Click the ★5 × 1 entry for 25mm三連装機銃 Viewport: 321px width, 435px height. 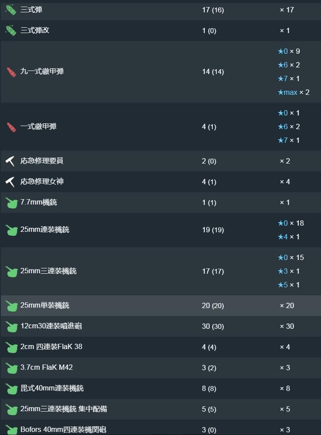pyautogui.click(x=289, y=285)
